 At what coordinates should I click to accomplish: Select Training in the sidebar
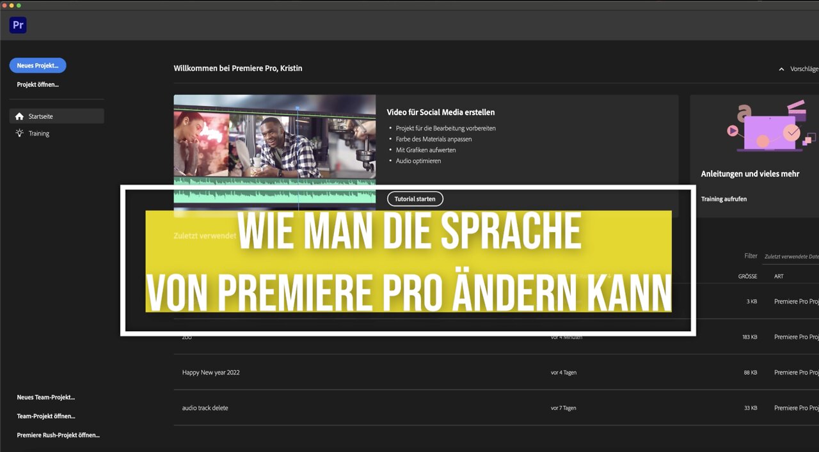pos(39,134)
